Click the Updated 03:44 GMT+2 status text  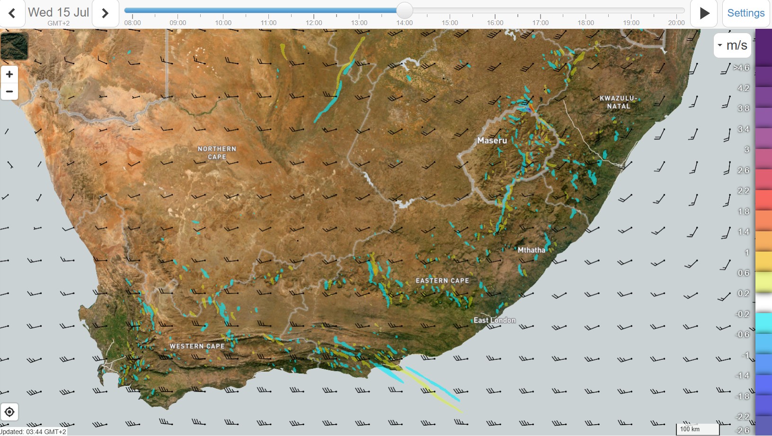[x=33, y=432]
